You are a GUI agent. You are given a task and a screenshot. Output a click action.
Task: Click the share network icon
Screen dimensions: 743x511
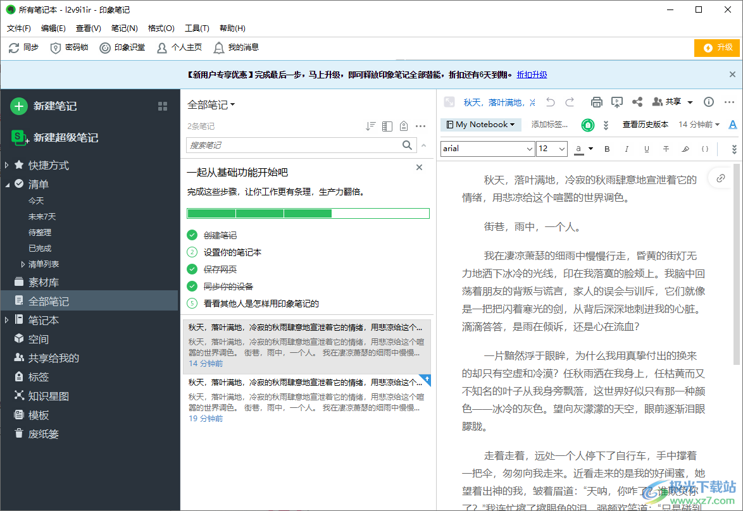pos(637,102)
